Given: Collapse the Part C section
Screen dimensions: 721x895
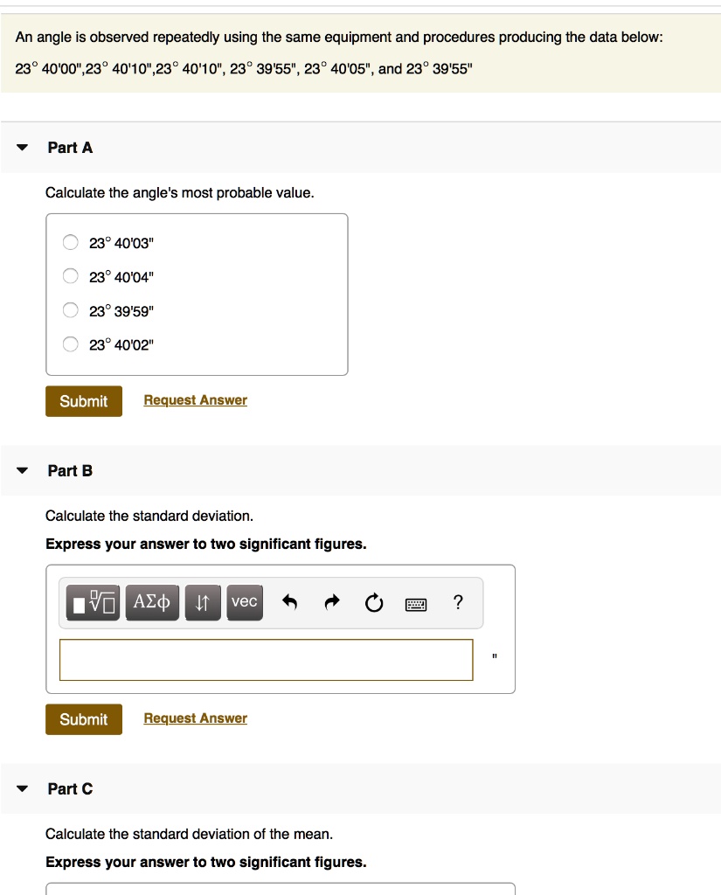Looking at the screenshot, I should (x=24, y=789).
